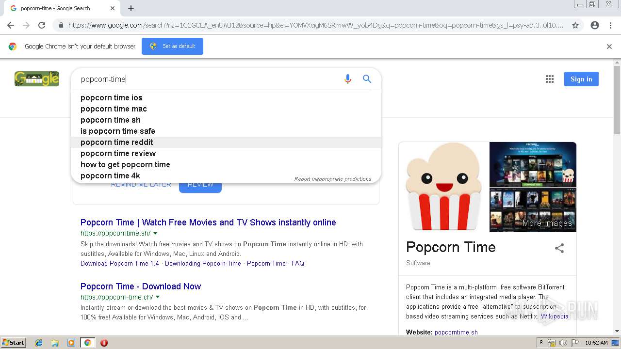
Task: Select suggestion 'popcorn time sh'
Action: pos(226,120)
